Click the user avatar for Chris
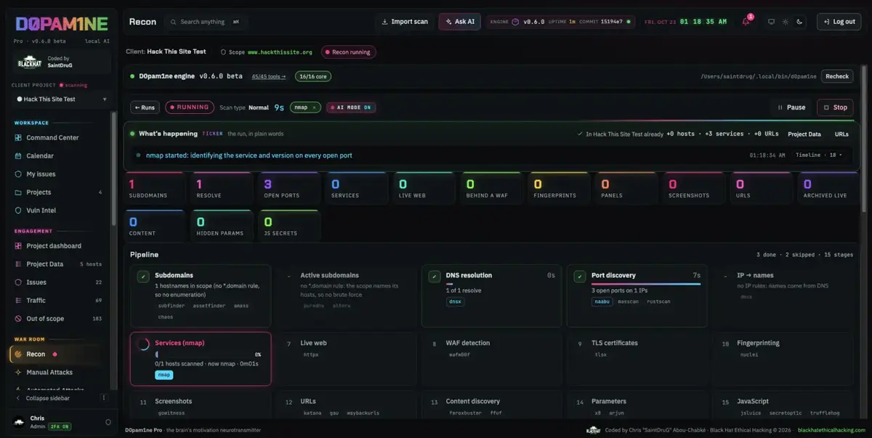Viewport: 872px width, 438px height. click(19, 422)
